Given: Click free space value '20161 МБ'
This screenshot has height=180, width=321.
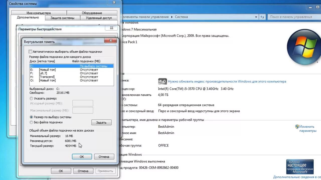Looking at the screenshot, I should [63, 93].
